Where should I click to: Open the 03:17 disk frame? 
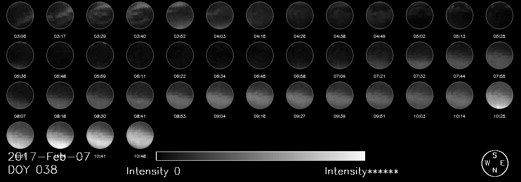coord(60,15)
